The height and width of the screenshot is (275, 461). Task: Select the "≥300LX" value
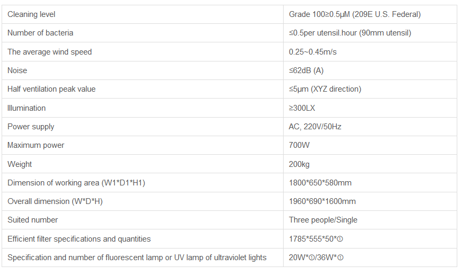tap(302, 108)
